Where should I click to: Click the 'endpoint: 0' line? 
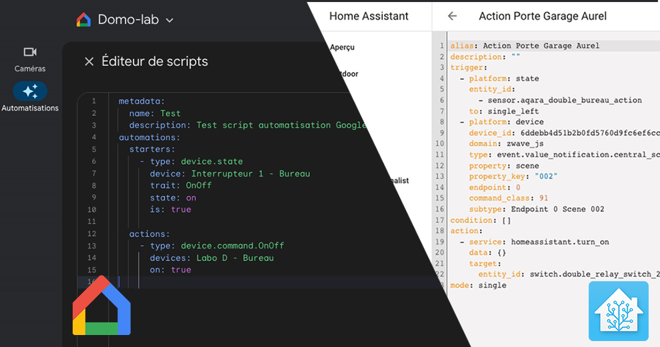tap(495, 187)
